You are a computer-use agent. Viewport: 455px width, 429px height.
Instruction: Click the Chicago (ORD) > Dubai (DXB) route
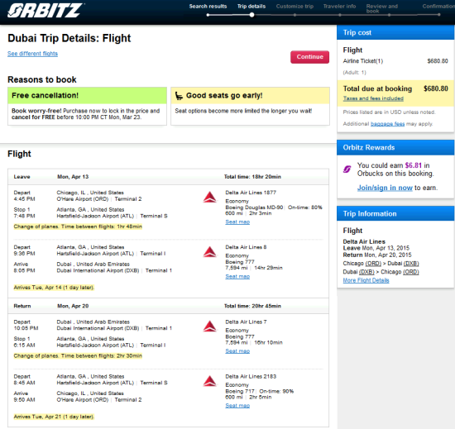tap(381, 264)
